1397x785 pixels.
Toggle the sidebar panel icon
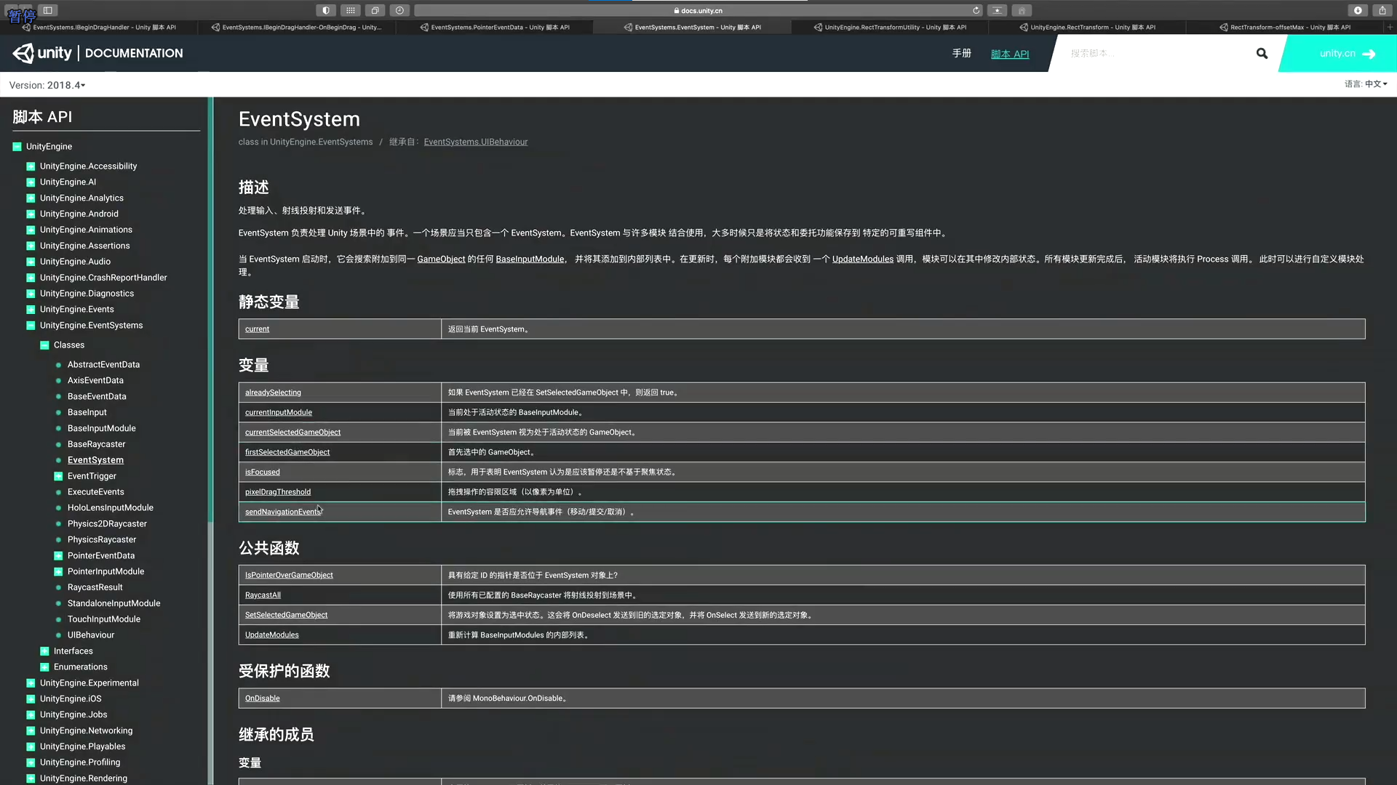point(47,9)
